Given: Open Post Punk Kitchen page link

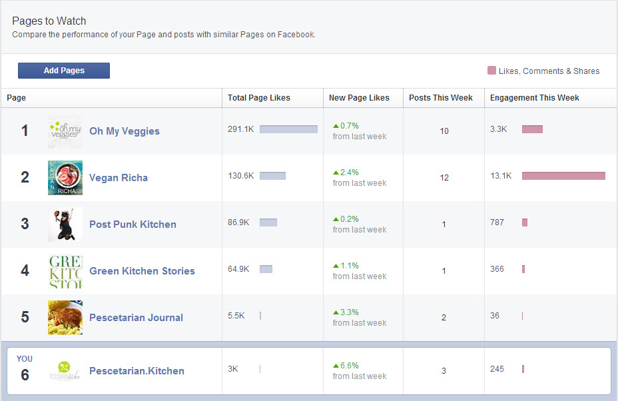Looking at the screenshot, I should (133, 224).
